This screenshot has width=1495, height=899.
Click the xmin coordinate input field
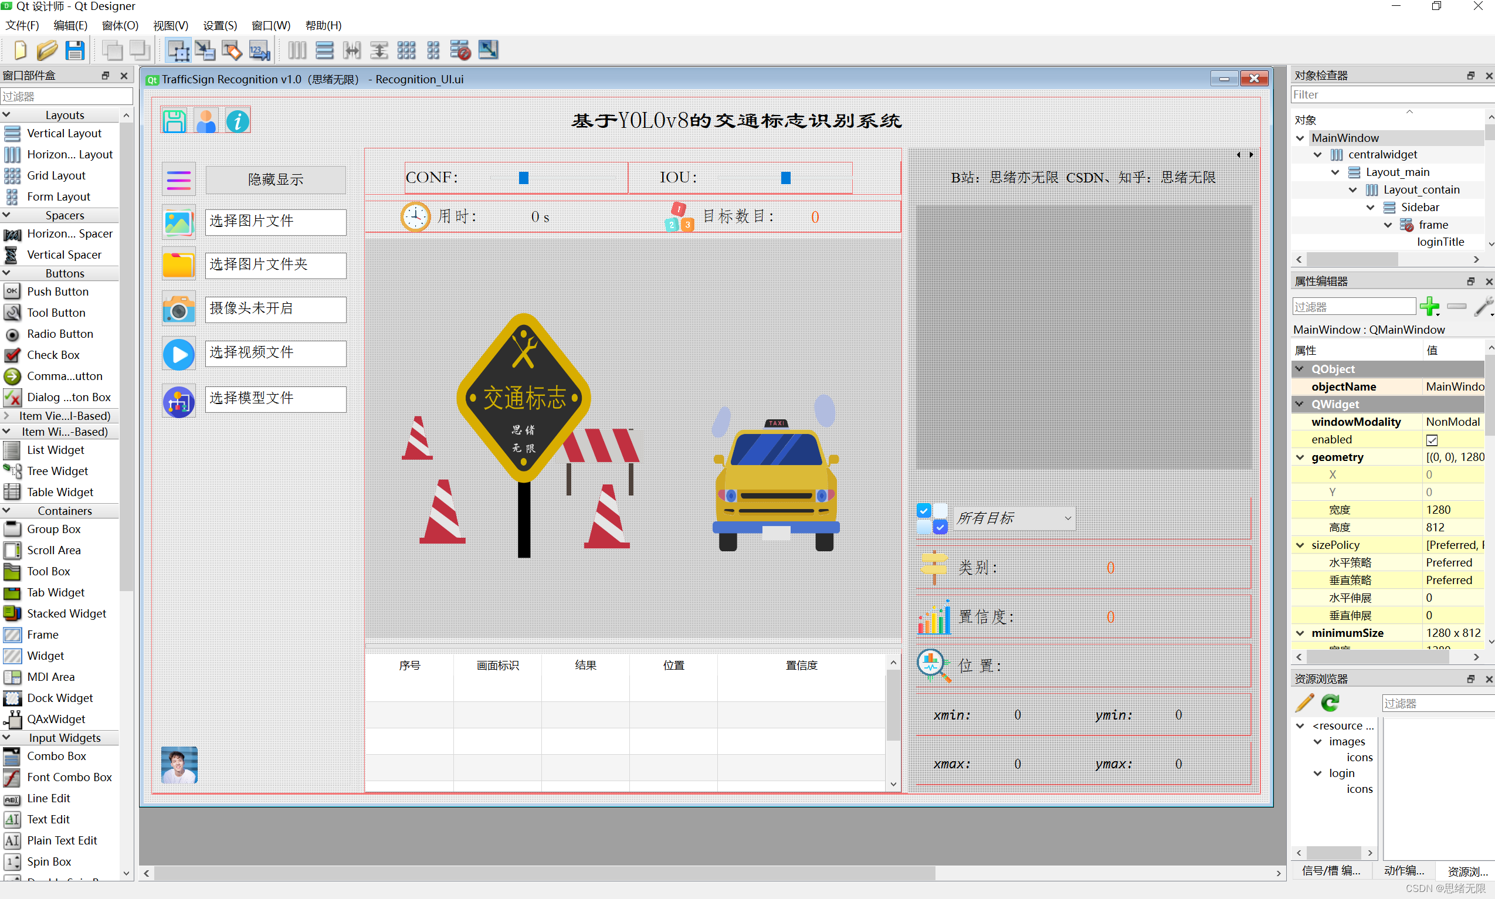coord(1015,715)
